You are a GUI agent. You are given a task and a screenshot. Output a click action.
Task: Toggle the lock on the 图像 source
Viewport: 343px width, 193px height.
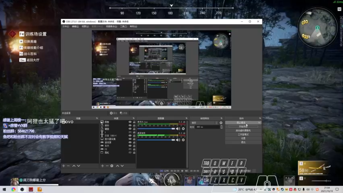tap(134, 122)
